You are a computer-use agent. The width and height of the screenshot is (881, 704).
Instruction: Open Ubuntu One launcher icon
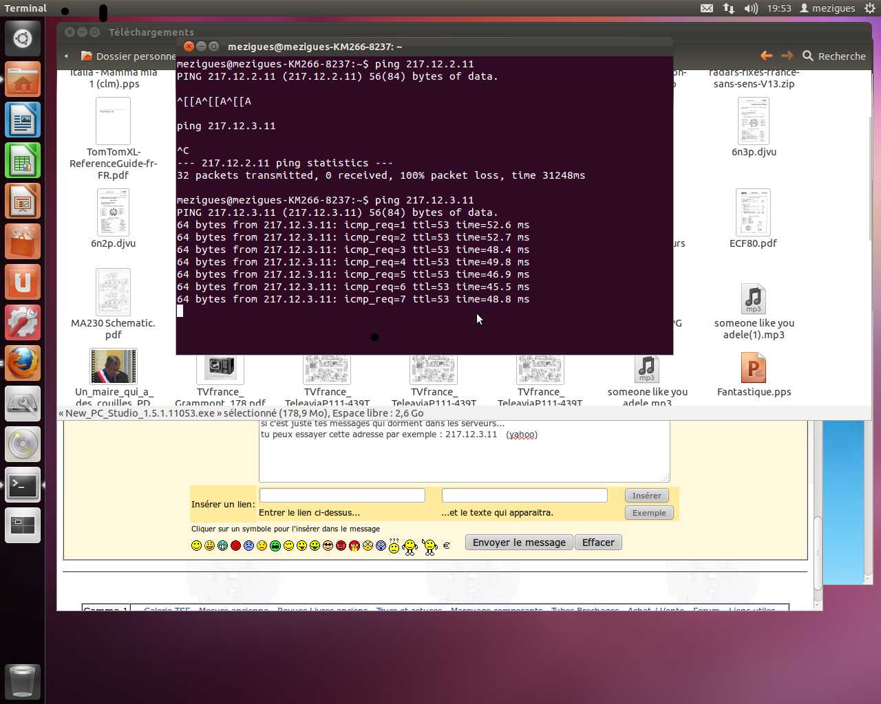23,282
